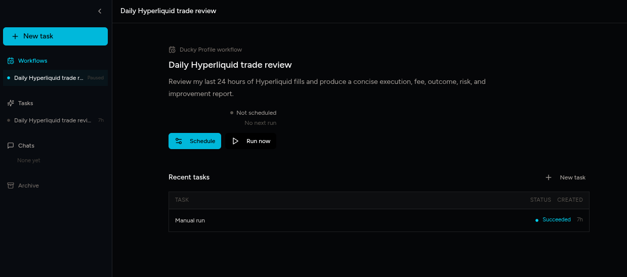The width and height of the screenshot is (627, 277).
Task: Click the Ducky Profile workflow calendar icon
Action: point(172,50)
